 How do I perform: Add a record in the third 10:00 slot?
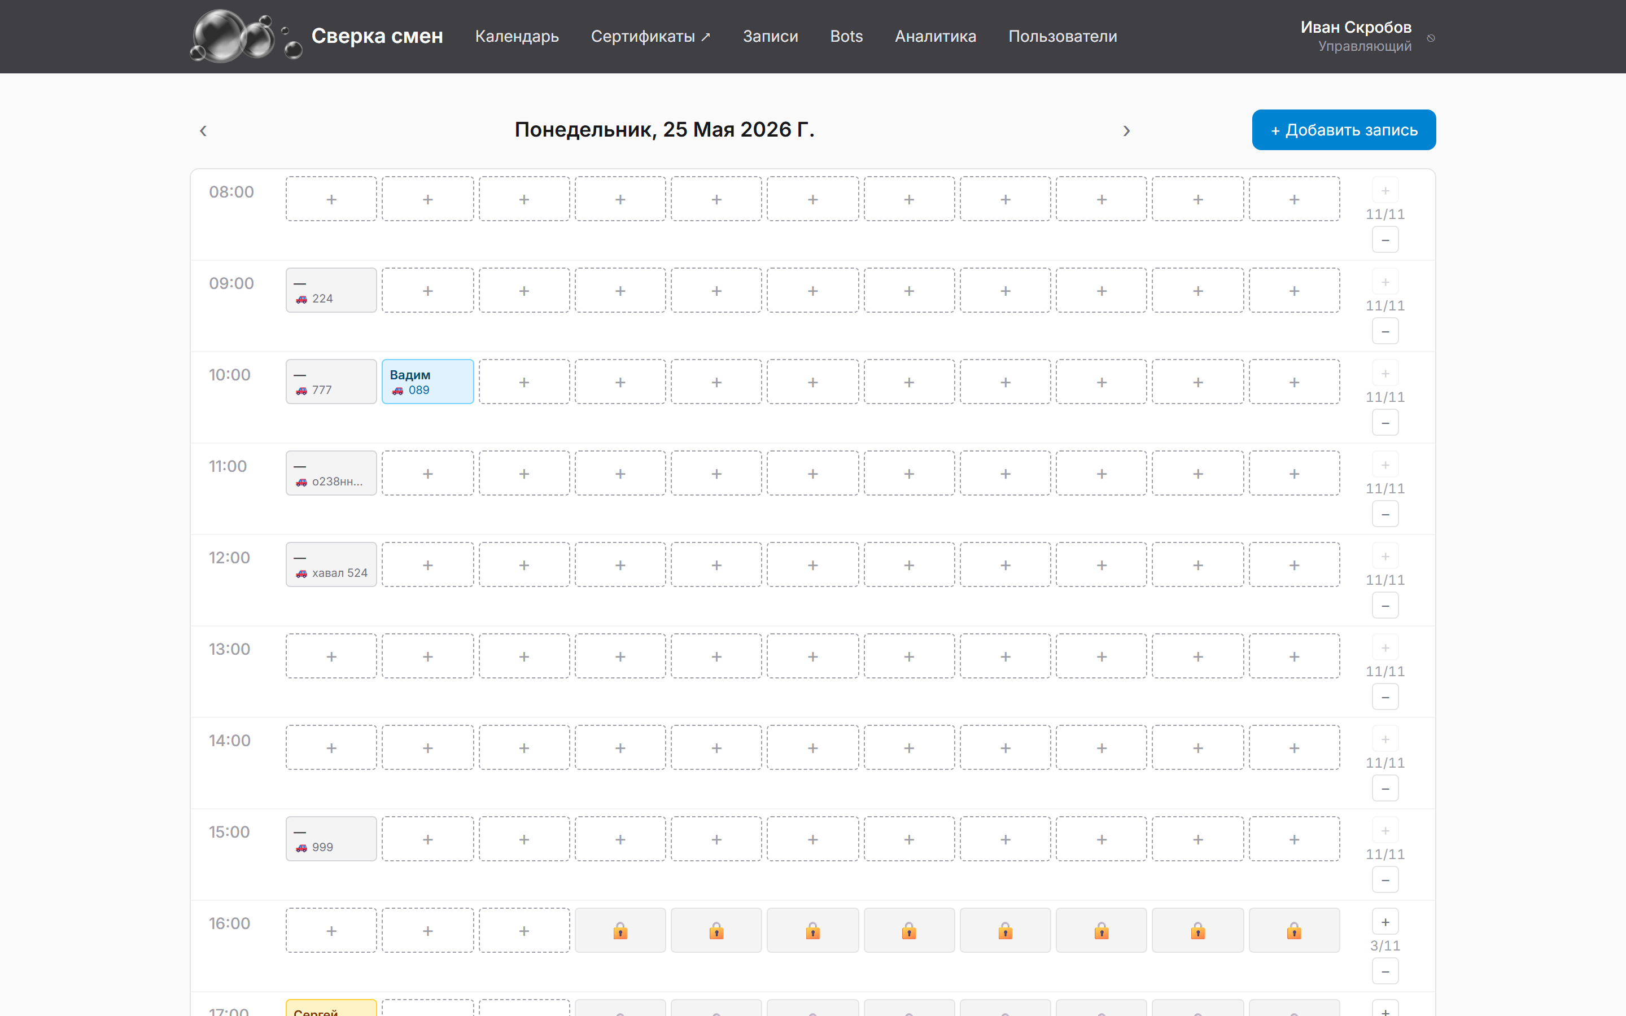[524, 382]
